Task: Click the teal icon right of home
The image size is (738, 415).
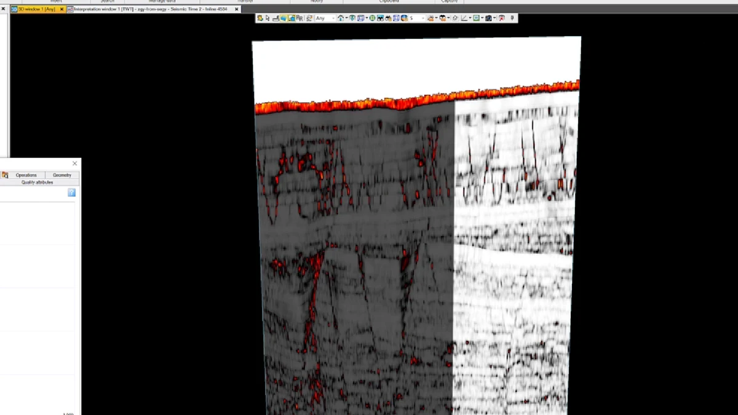Action: click(352, 18)
